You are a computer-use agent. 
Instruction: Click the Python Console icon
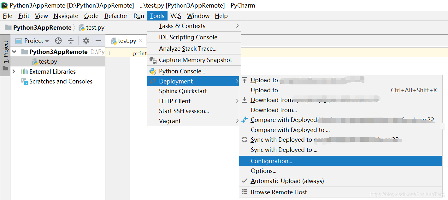pyautogui.click(x=153, y=71)
